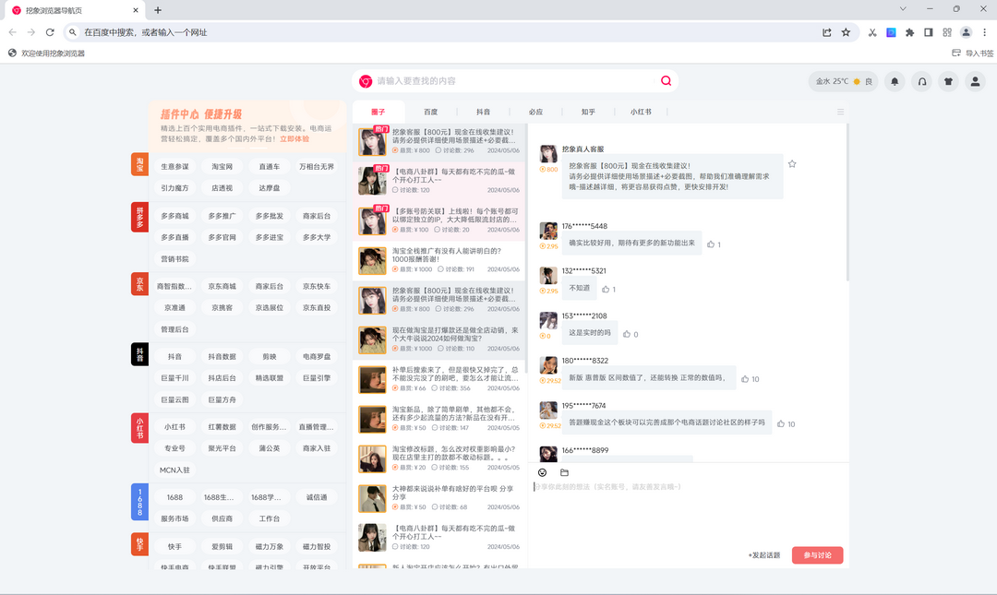
Task: Click the T-shirt skin theme icon
Action: click(x=948, y=81)
